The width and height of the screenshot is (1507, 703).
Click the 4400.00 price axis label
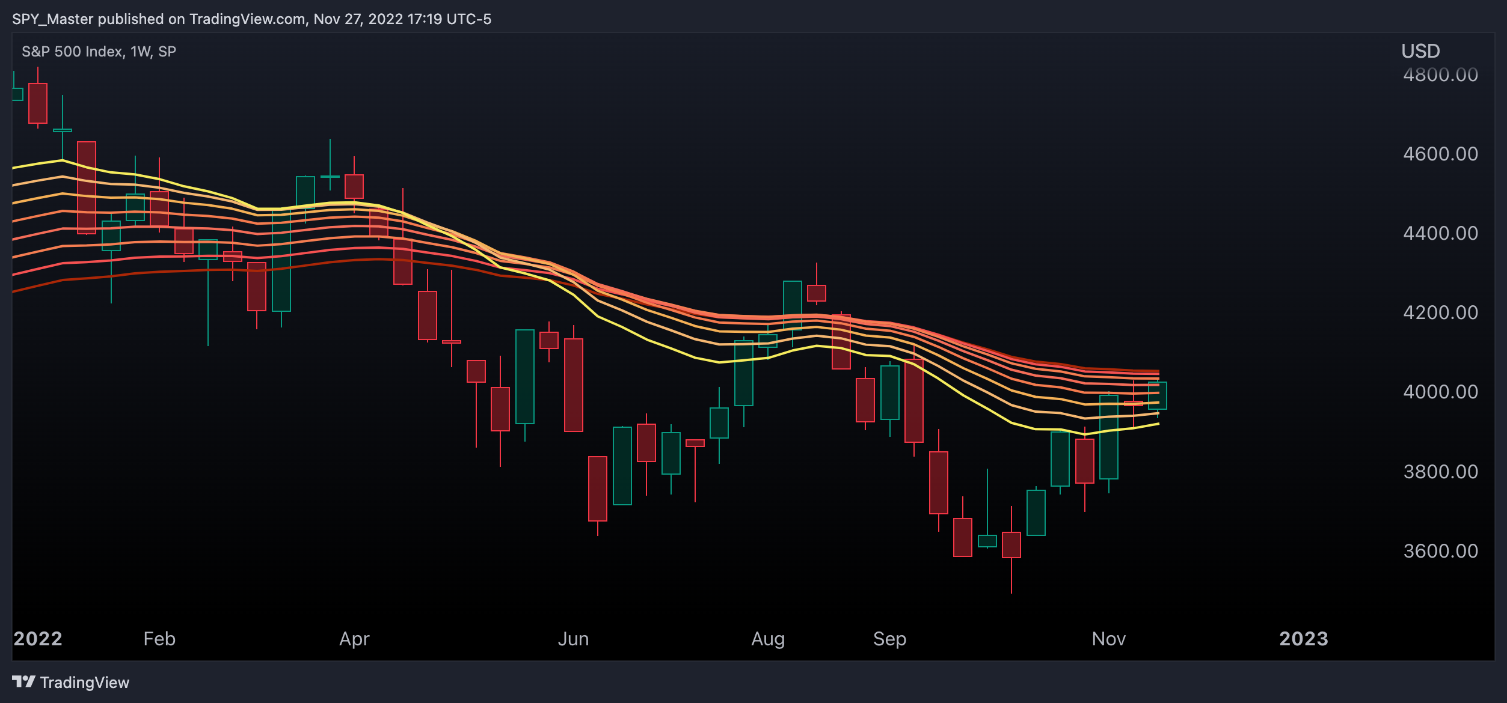[x=1440, y=233]
